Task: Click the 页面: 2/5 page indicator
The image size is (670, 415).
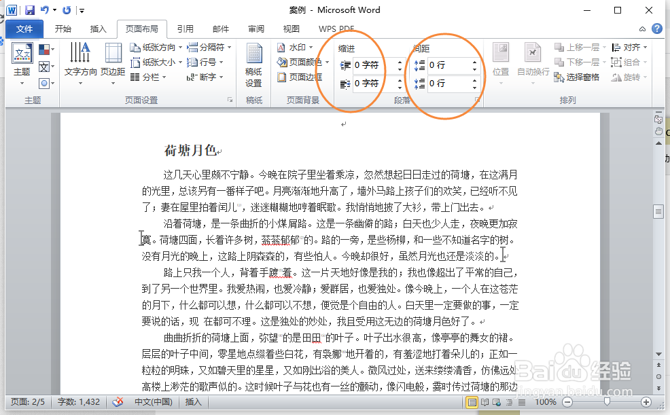Action: tap(27, 402)
